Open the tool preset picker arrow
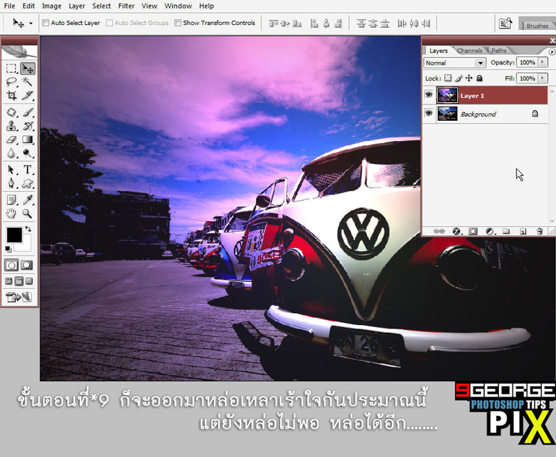The image size is (556, 457). click(31, 24)
